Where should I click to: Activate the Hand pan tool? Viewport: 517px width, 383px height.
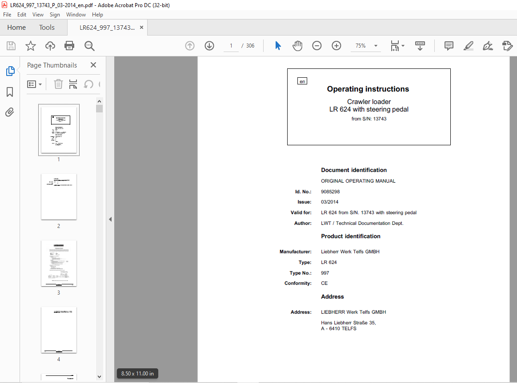click(x=297, y=46)
